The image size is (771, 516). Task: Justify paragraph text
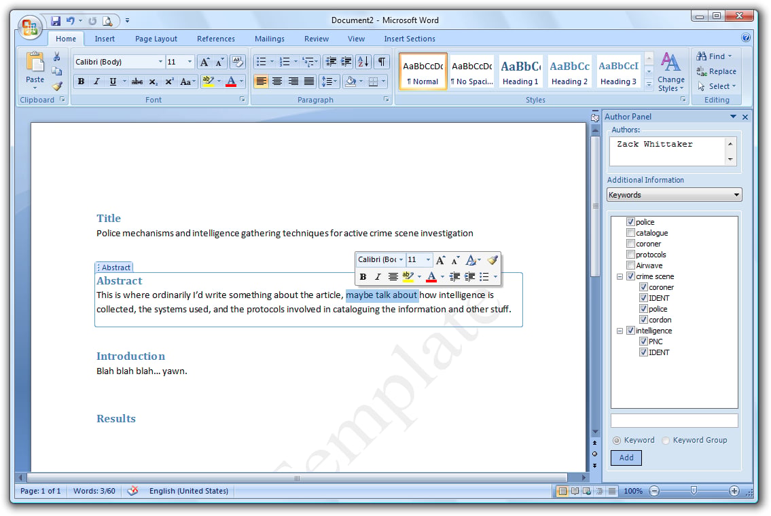pyautogui.click(x=309, y=81)
